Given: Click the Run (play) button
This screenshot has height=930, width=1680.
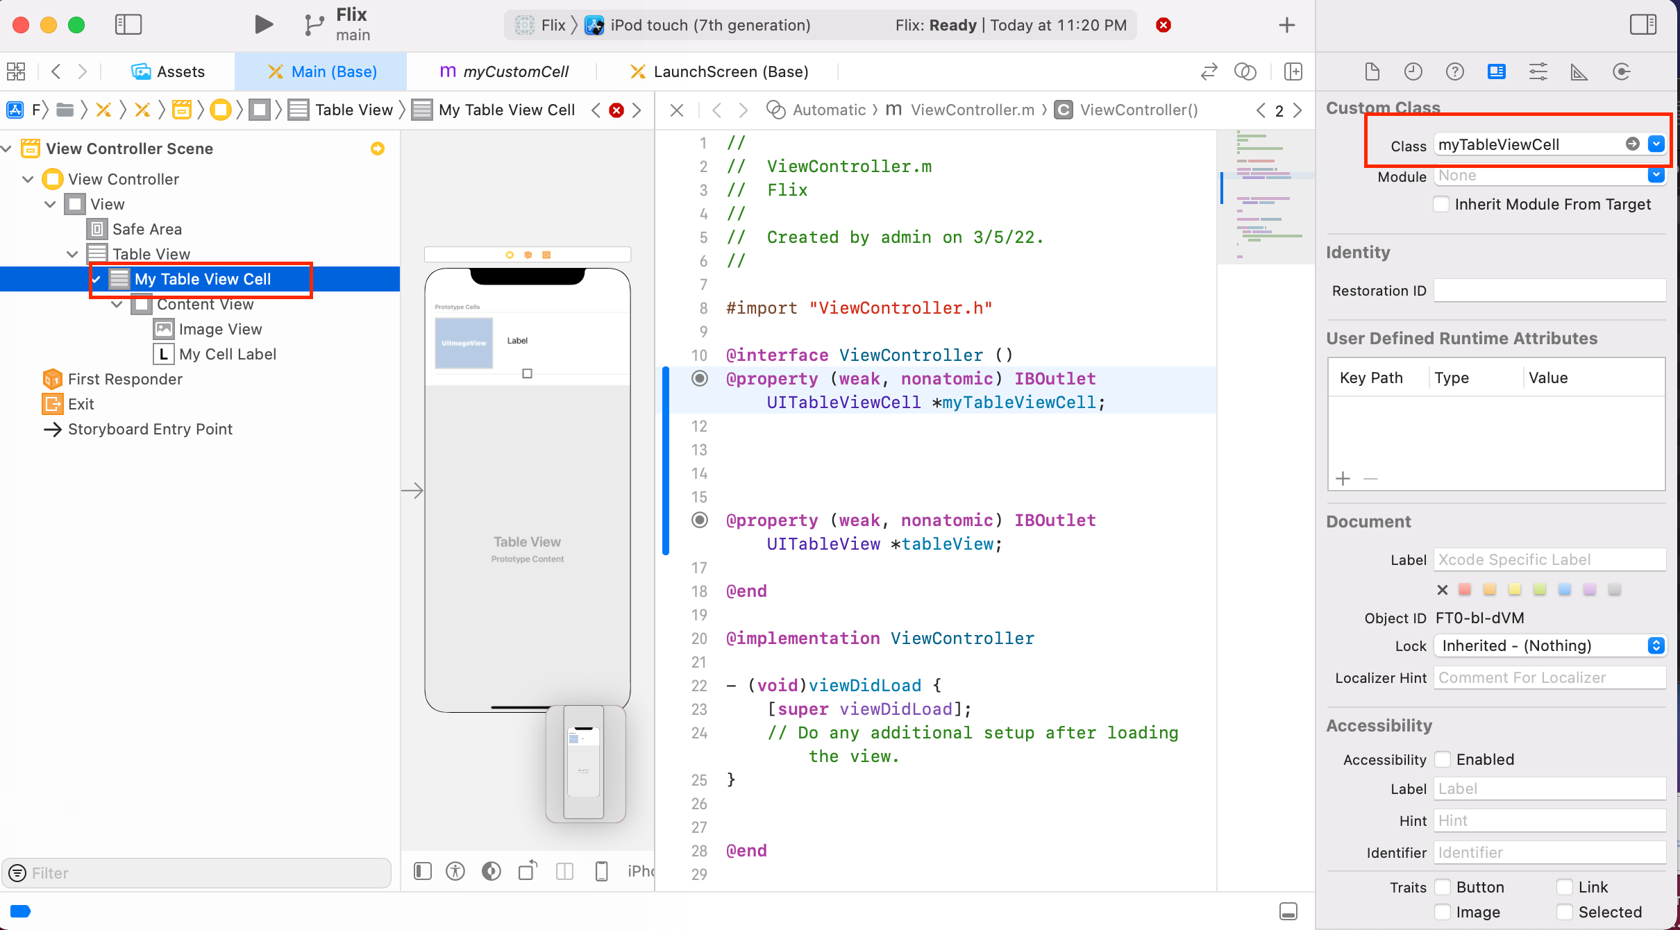Looking at the screenshot, I should pyautogui.click(x=263, y=25).
